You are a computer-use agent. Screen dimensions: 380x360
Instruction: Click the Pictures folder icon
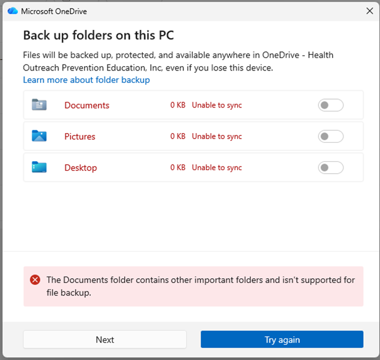click(x=39, y=136)
